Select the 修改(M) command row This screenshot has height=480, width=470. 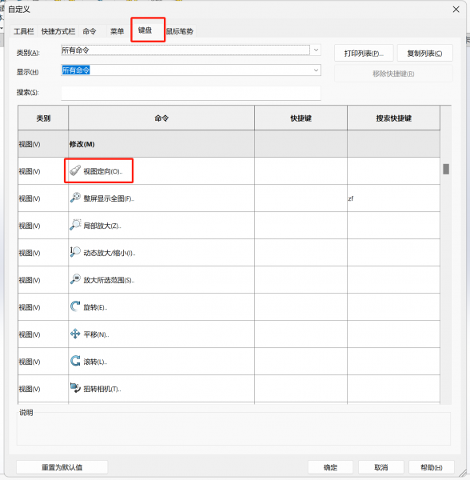[229, 144]
